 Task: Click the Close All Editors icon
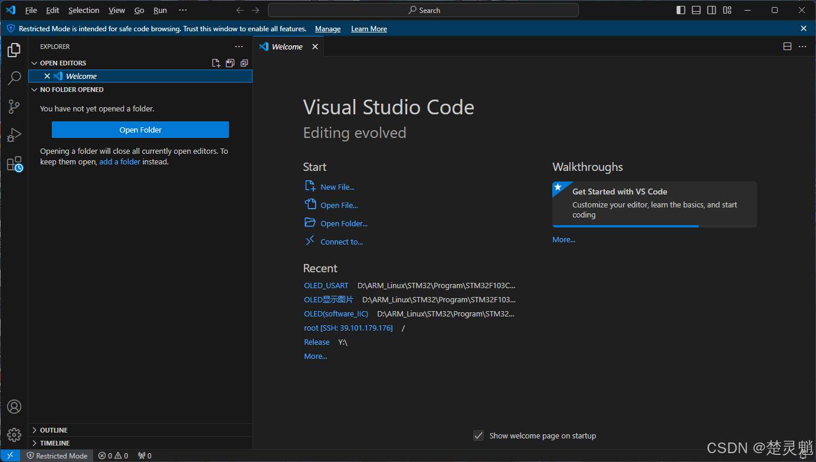coord(244,63)
